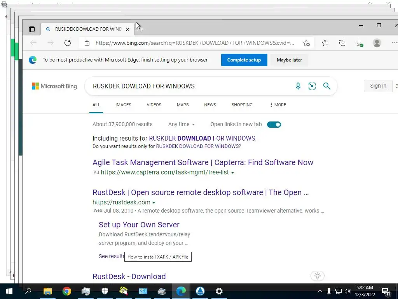This screenshot has height=299, width=398.
Task: Switch to the MAPS tab
Action: [183, 105]
